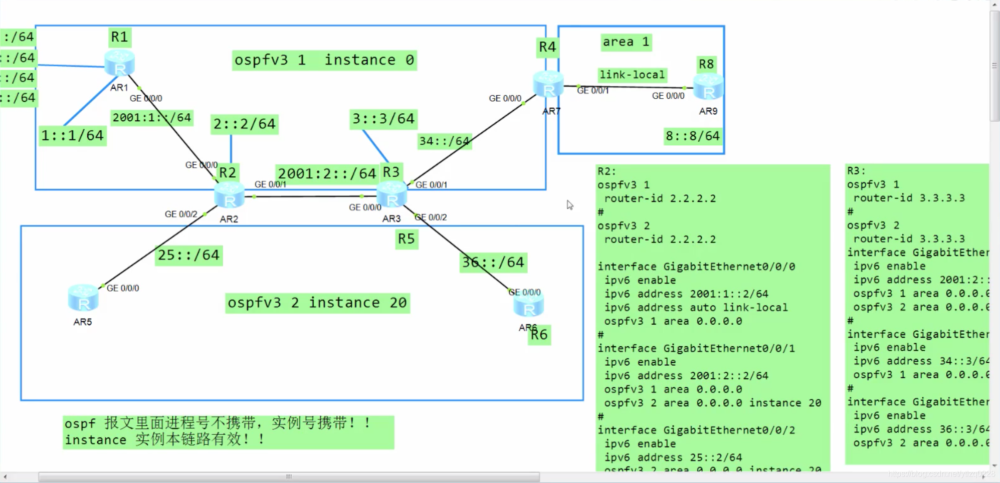Click 'GE 0/0/2' port label near AR2
The height and width of the screenshot is (483, 1000).
coord(181,214)
